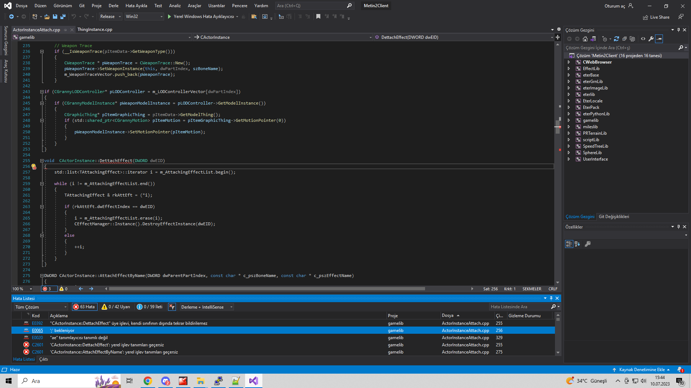
Task: Toggle the 0 / 42 Uyarı warnings filter
Action: coord(116,307)
